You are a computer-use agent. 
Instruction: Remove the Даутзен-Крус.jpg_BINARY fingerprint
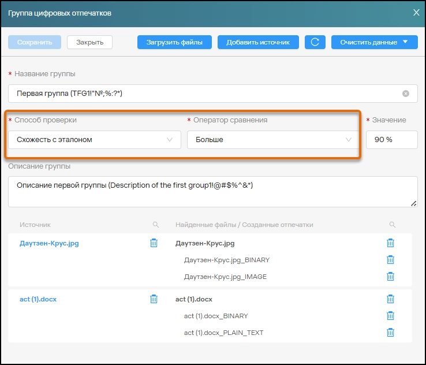click(x=390, y=260)
